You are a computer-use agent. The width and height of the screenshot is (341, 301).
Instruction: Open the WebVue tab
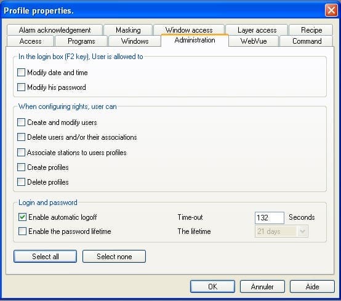coord(254,41)
